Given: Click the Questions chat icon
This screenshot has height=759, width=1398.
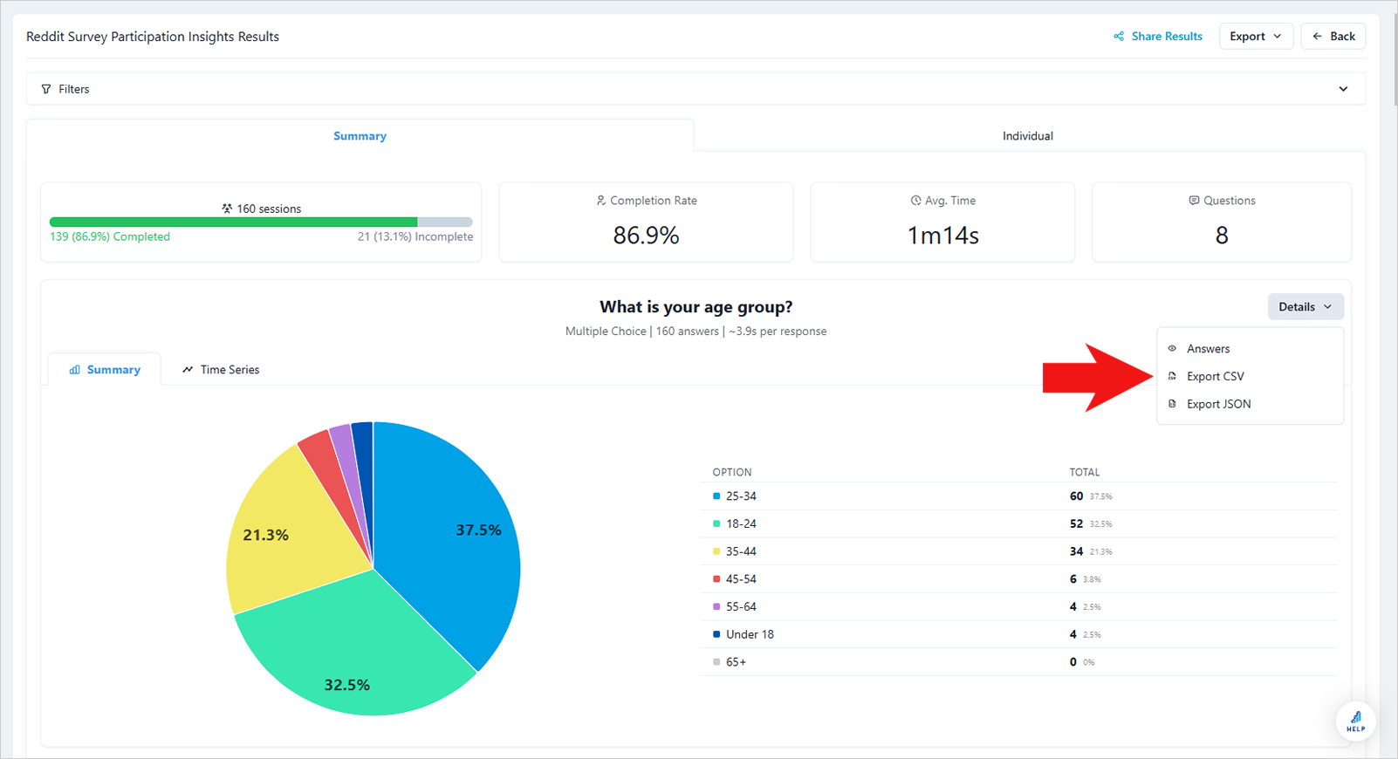Looking at the screenshot, I should pos(1194,201).
